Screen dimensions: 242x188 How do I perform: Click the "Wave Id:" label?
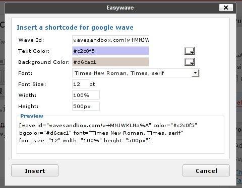(x=31, y=40)
